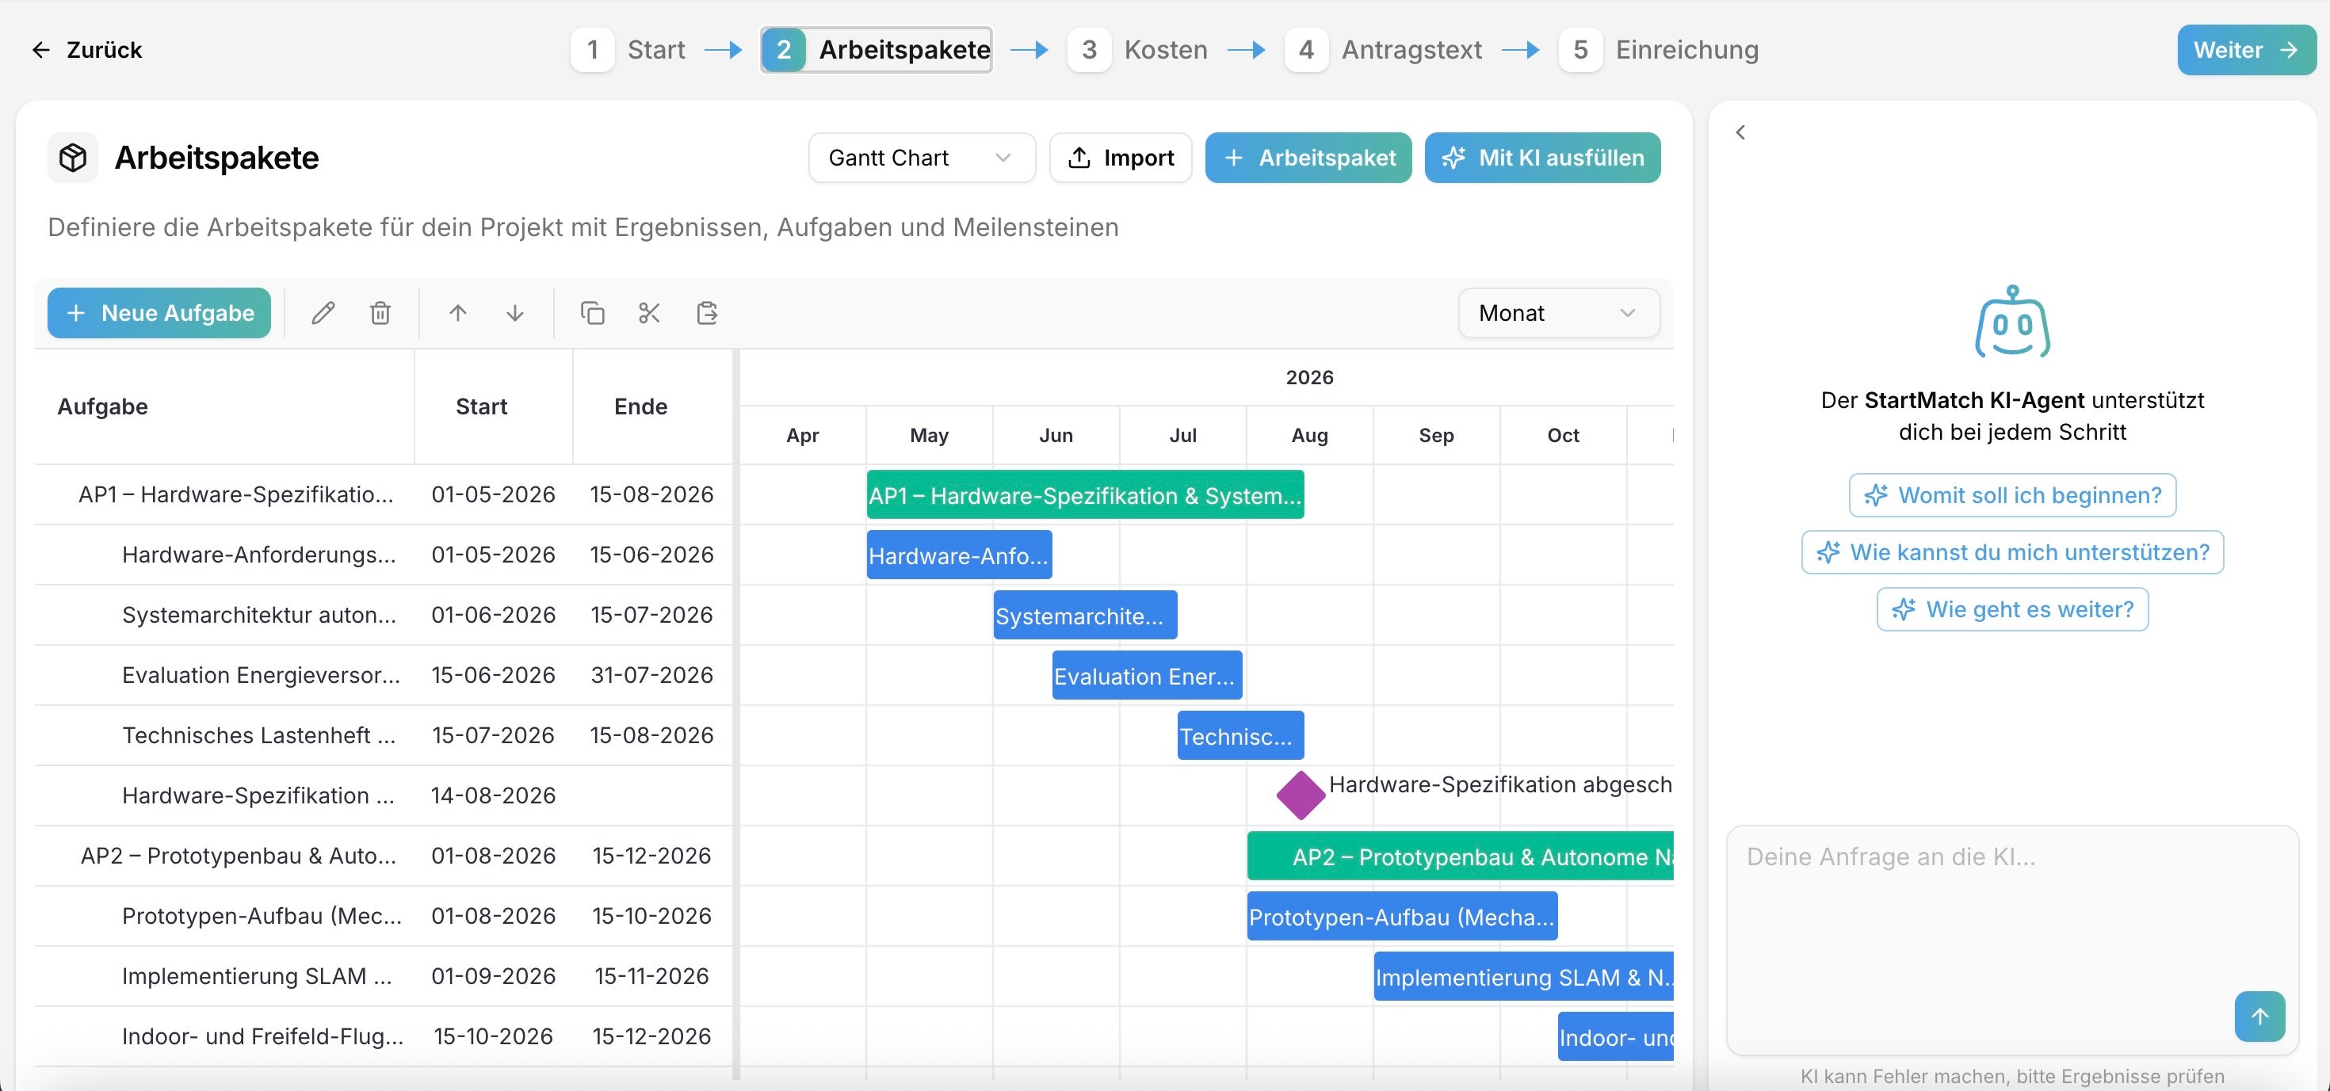Move task down with the down arrow
Screen dimensions: 2330x1091
[514, 313]
